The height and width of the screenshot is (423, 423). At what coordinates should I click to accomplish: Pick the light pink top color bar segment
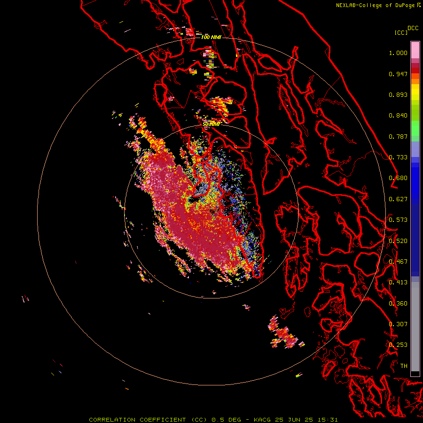[415, 50]
